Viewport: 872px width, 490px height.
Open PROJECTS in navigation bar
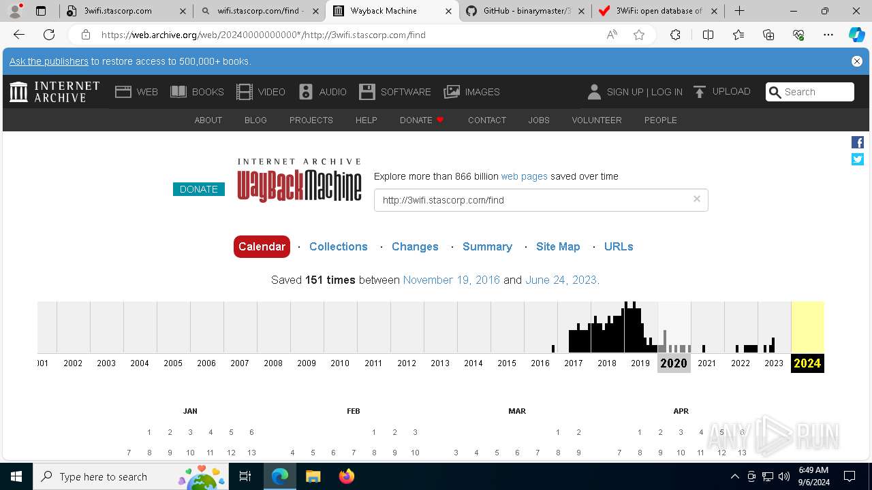311,120
